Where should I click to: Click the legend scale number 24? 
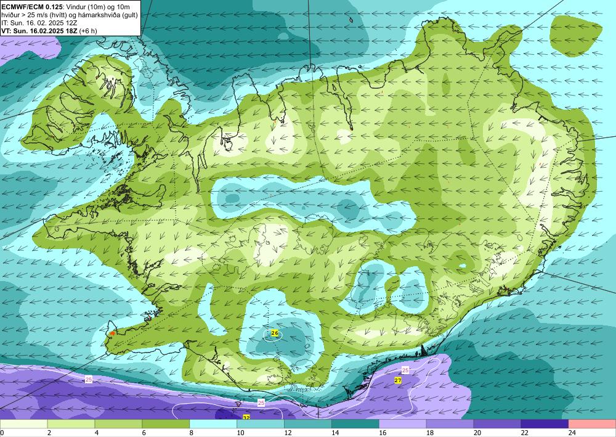pos(572,433)
